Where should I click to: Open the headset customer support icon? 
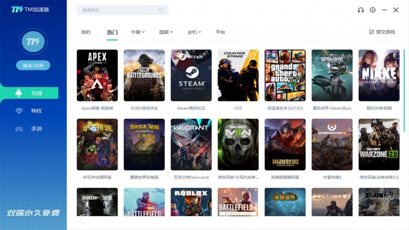(361, 10)
